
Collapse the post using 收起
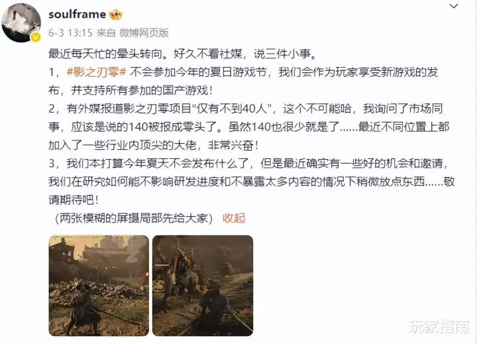coord(234,218)
